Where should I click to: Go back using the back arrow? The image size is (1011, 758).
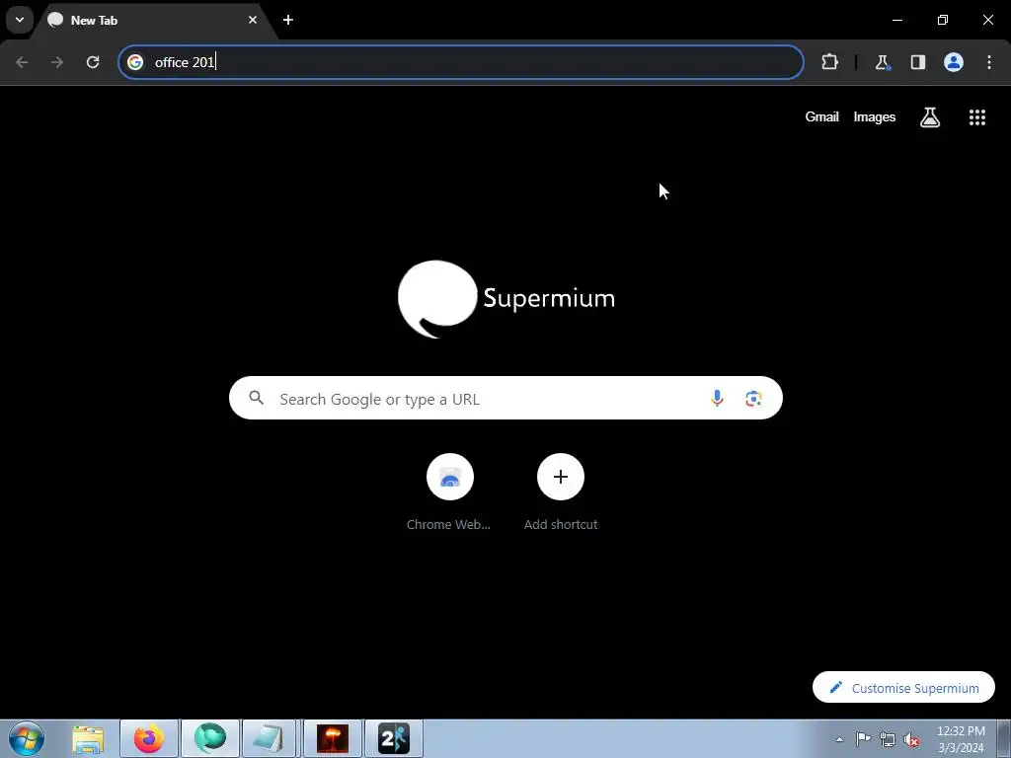tap(22, 62)
